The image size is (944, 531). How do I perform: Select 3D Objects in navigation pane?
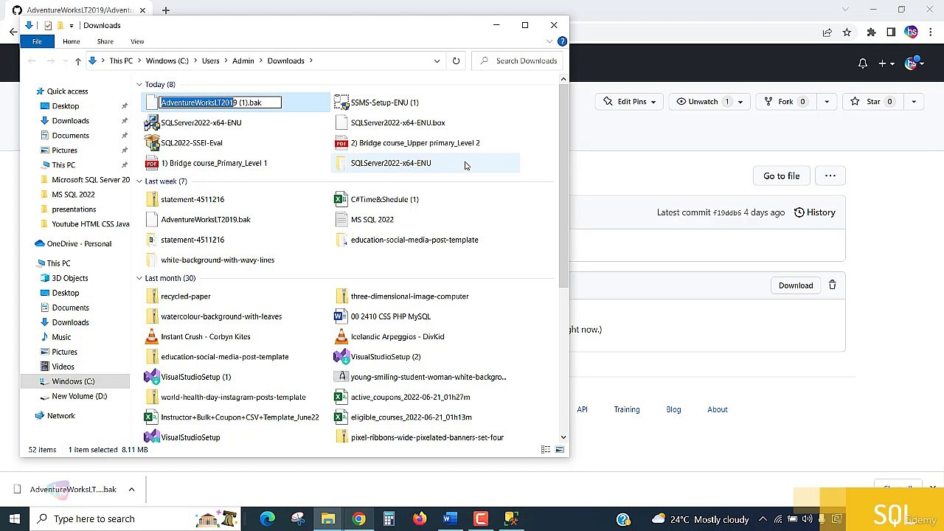click(69, 279)
